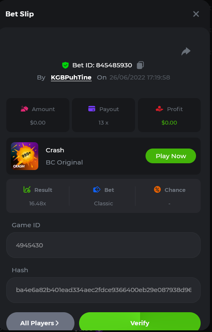The image size is (212, 332).
Task: Click the Game ID field
Action: tap(103, 245)
